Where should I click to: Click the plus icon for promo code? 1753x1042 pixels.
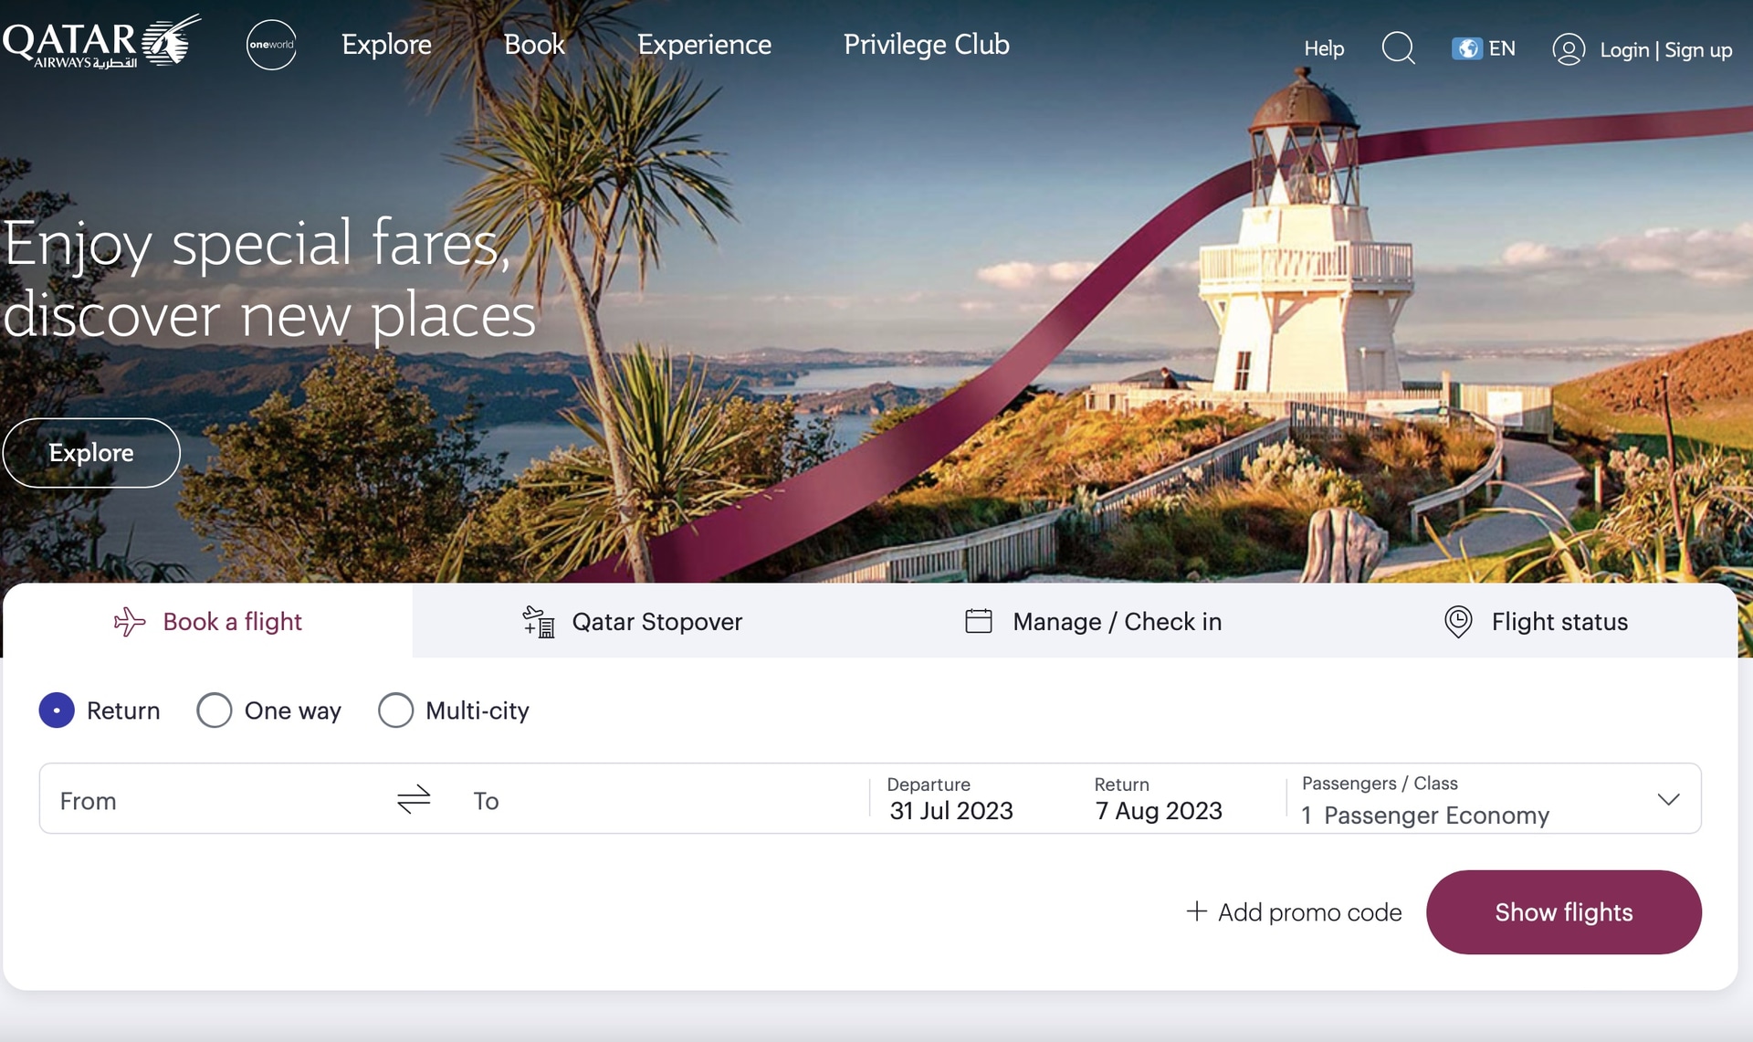pyautogui.click(x=1196, y=911)
